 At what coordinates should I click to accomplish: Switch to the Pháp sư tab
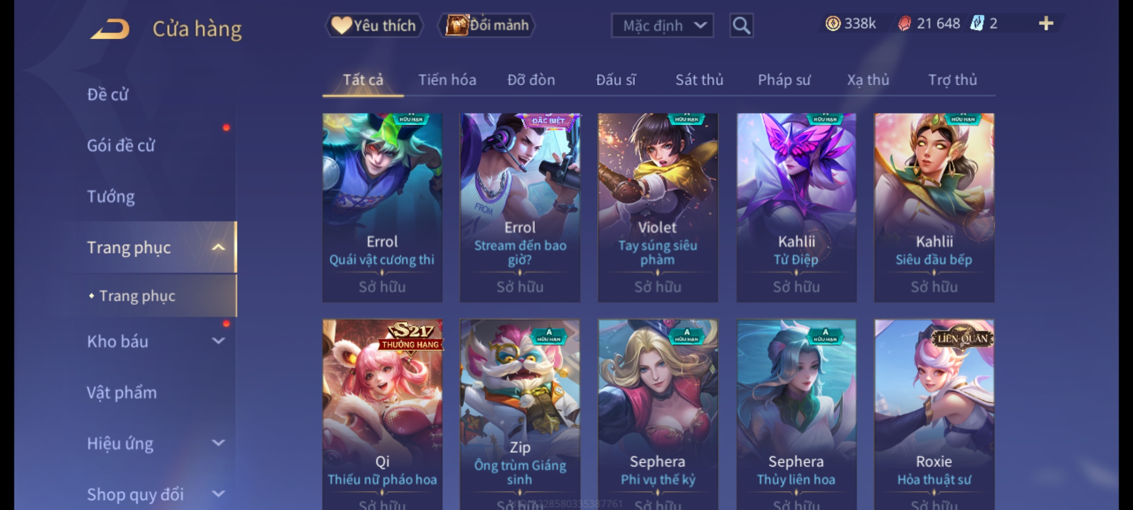784,80
